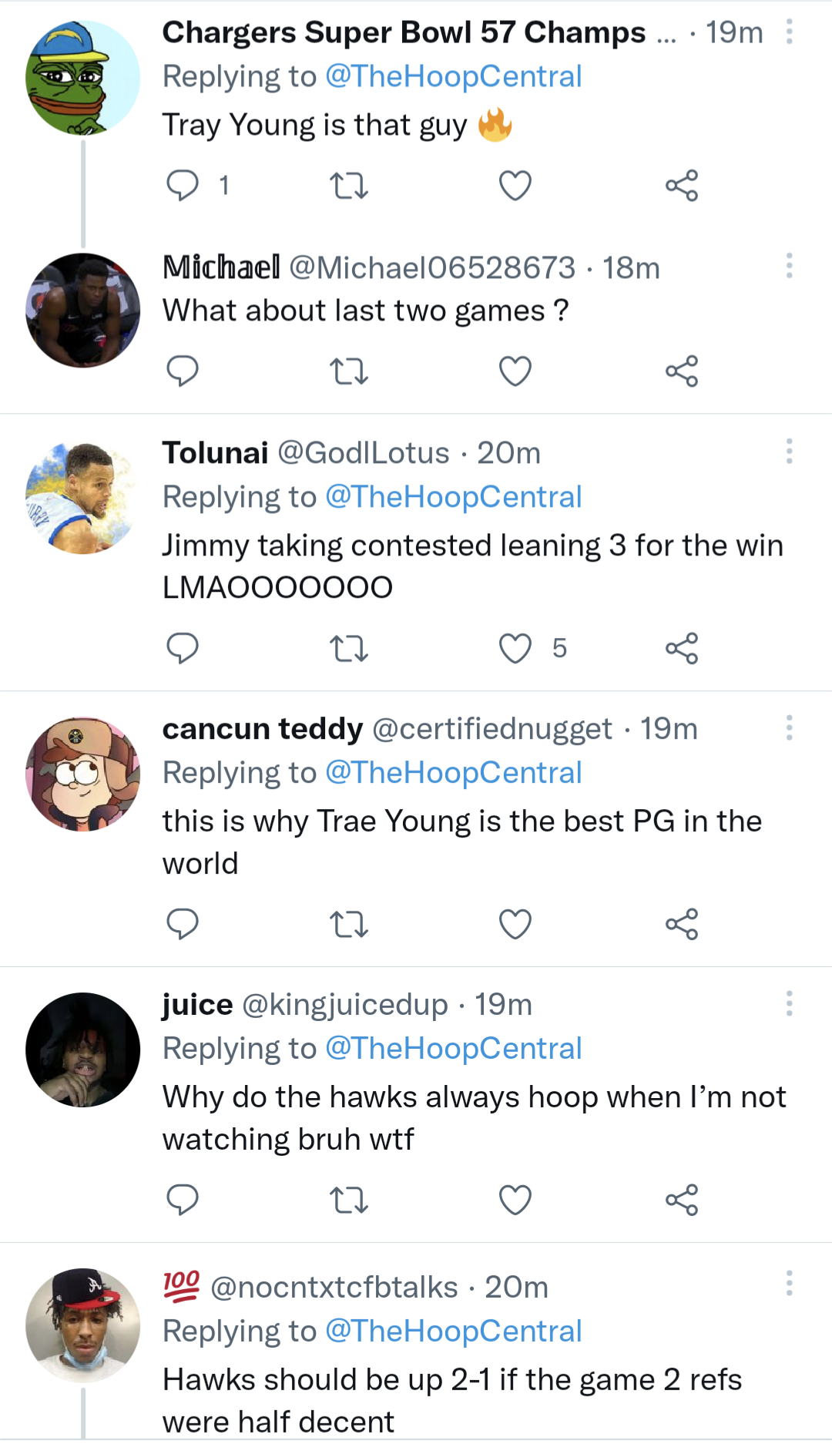This screenshot has height=1451, width=832.
Task: Share Michael's last two games tweet
Action: point(682,371)
